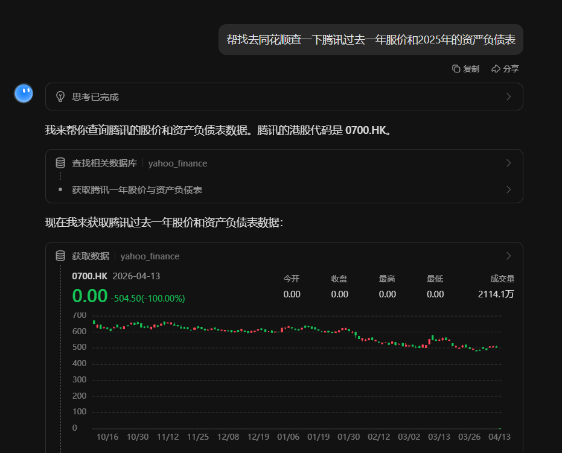This screenshot has height=453, width=562.
Task: Click database icon beside 获取数据
Action: click(x=60, y=256)
